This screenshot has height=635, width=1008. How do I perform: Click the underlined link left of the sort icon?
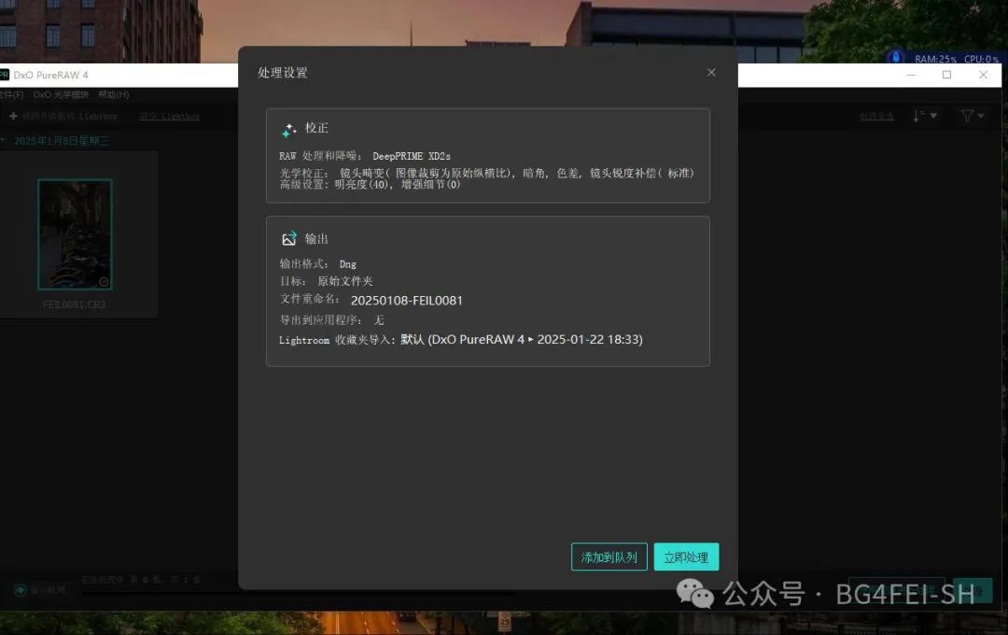(x=876, y=117)
